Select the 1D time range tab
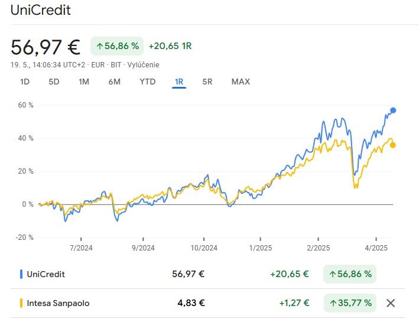Screen dimensions: 419x319 [25, 82]
